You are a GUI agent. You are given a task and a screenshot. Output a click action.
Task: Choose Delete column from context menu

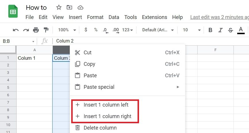pos(100,128)
